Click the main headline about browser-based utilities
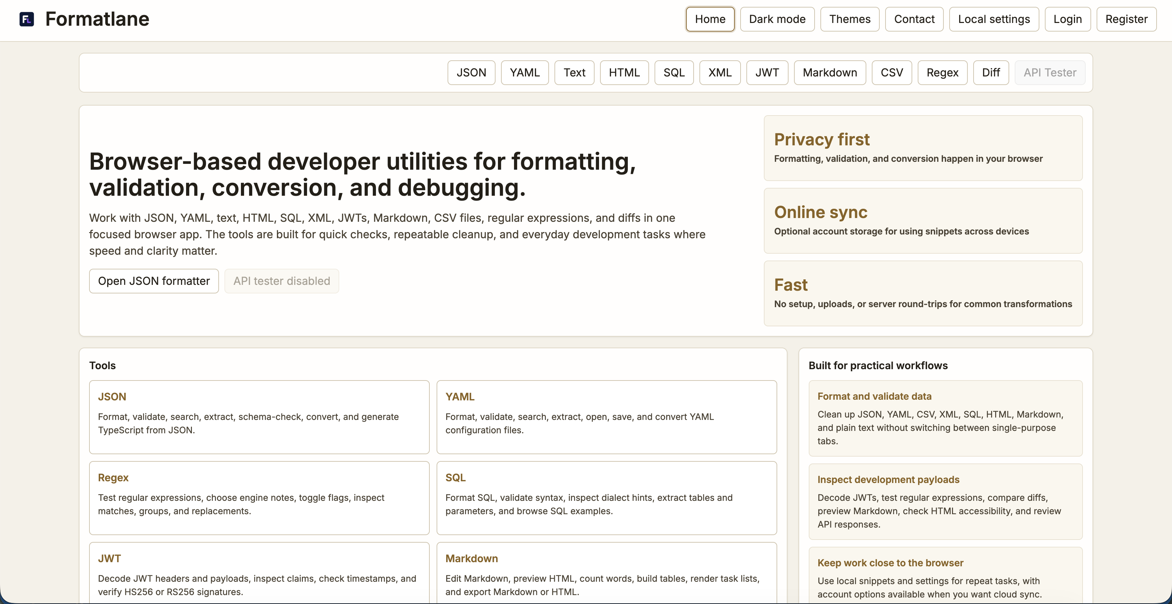Image resolution: width=1172 pixels, height=604 pixels. coord(362,174)
